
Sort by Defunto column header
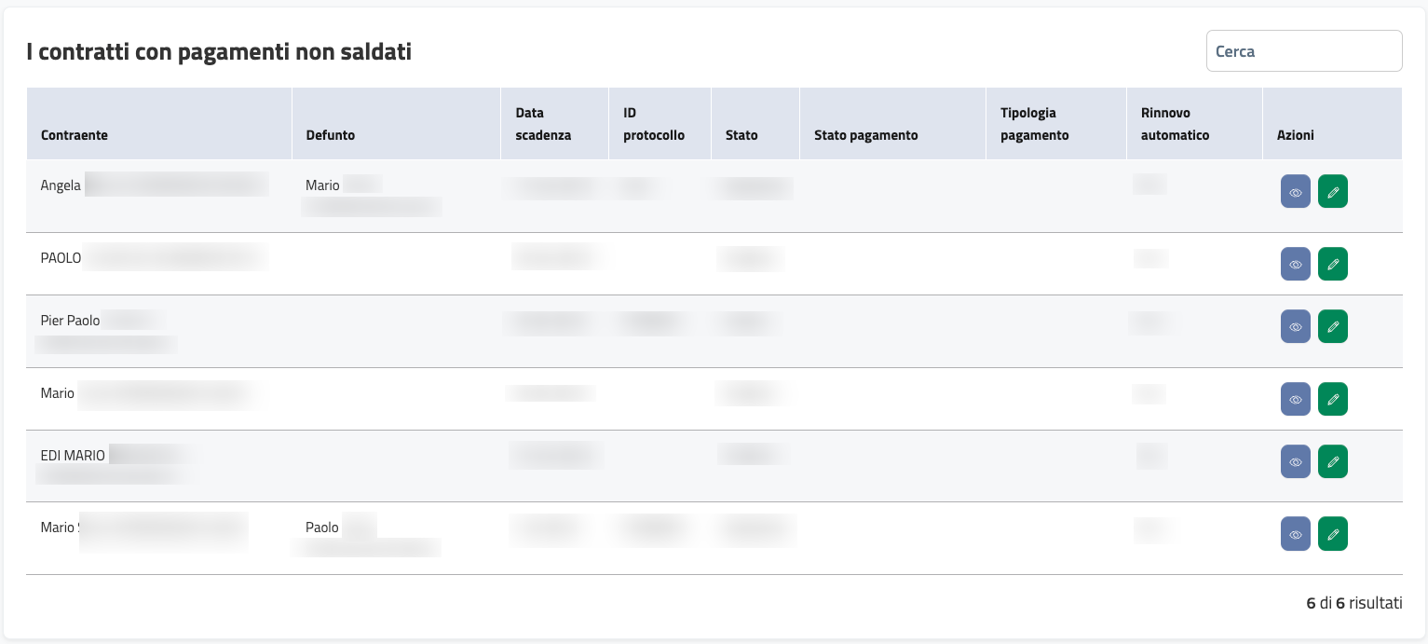click(331, 135)
